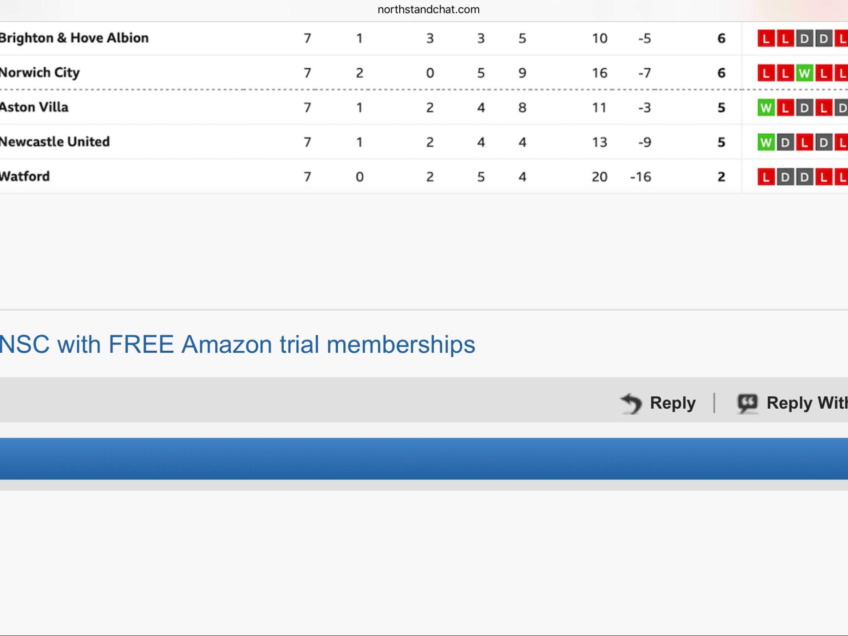Image resolution: width=848 pixels, height=636 pixels.
Task: Click Newcastle's first grey D form badge
Action: [x=785, y=142]
